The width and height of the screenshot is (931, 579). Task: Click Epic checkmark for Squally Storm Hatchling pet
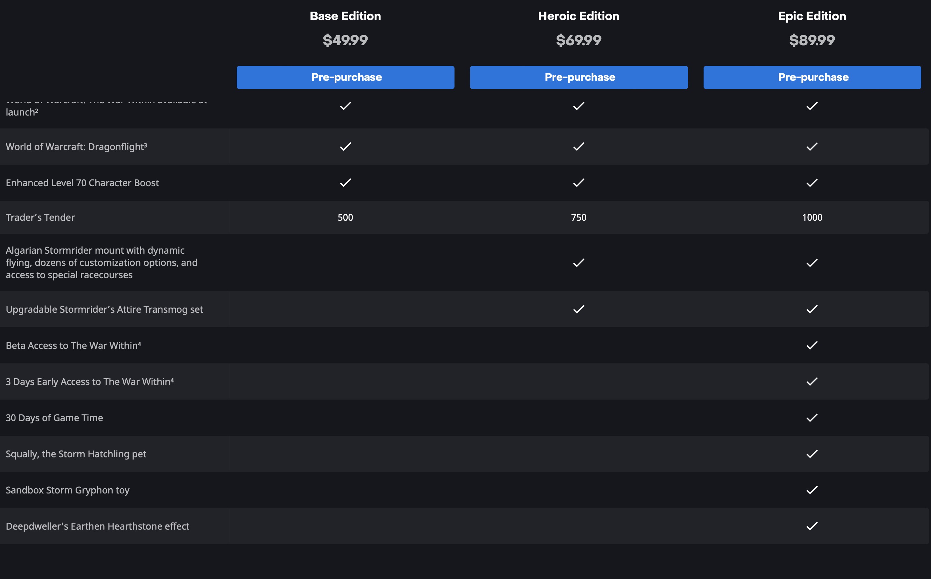click(x=812, y=454)
